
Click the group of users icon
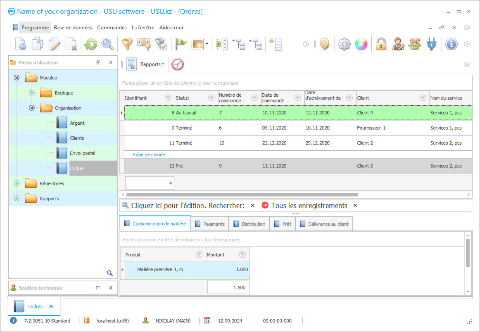click(x=415, y=44)
